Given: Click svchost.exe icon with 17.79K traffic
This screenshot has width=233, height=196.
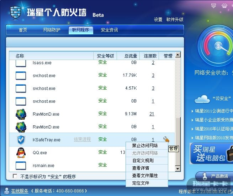Looking at the screenshot, I should [x=21, y=75].
